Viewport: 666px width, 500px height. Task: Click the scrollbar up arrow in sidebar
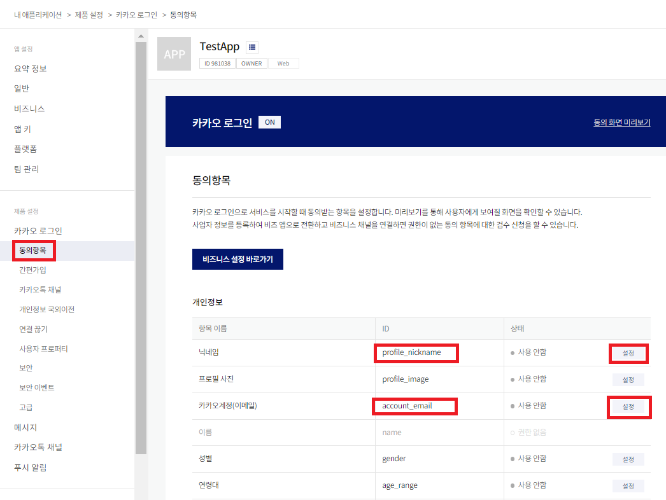(141, 36)
